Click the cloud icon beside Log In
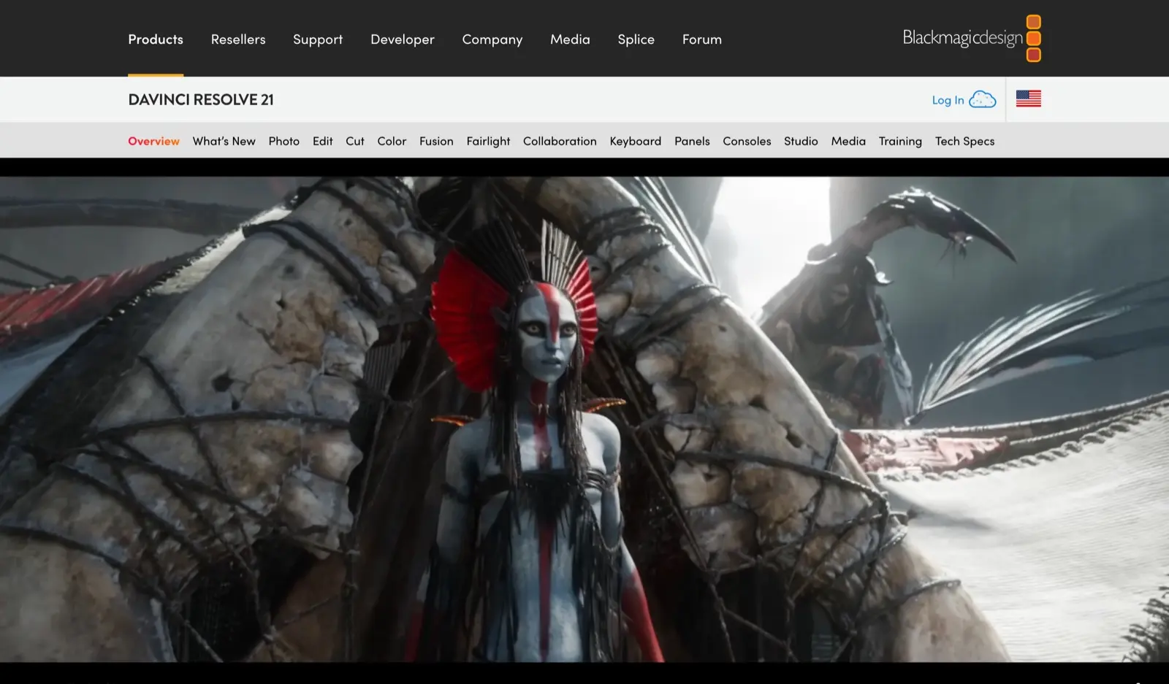The width and height of the screenshot is (1169, 684). click(983, 99)
